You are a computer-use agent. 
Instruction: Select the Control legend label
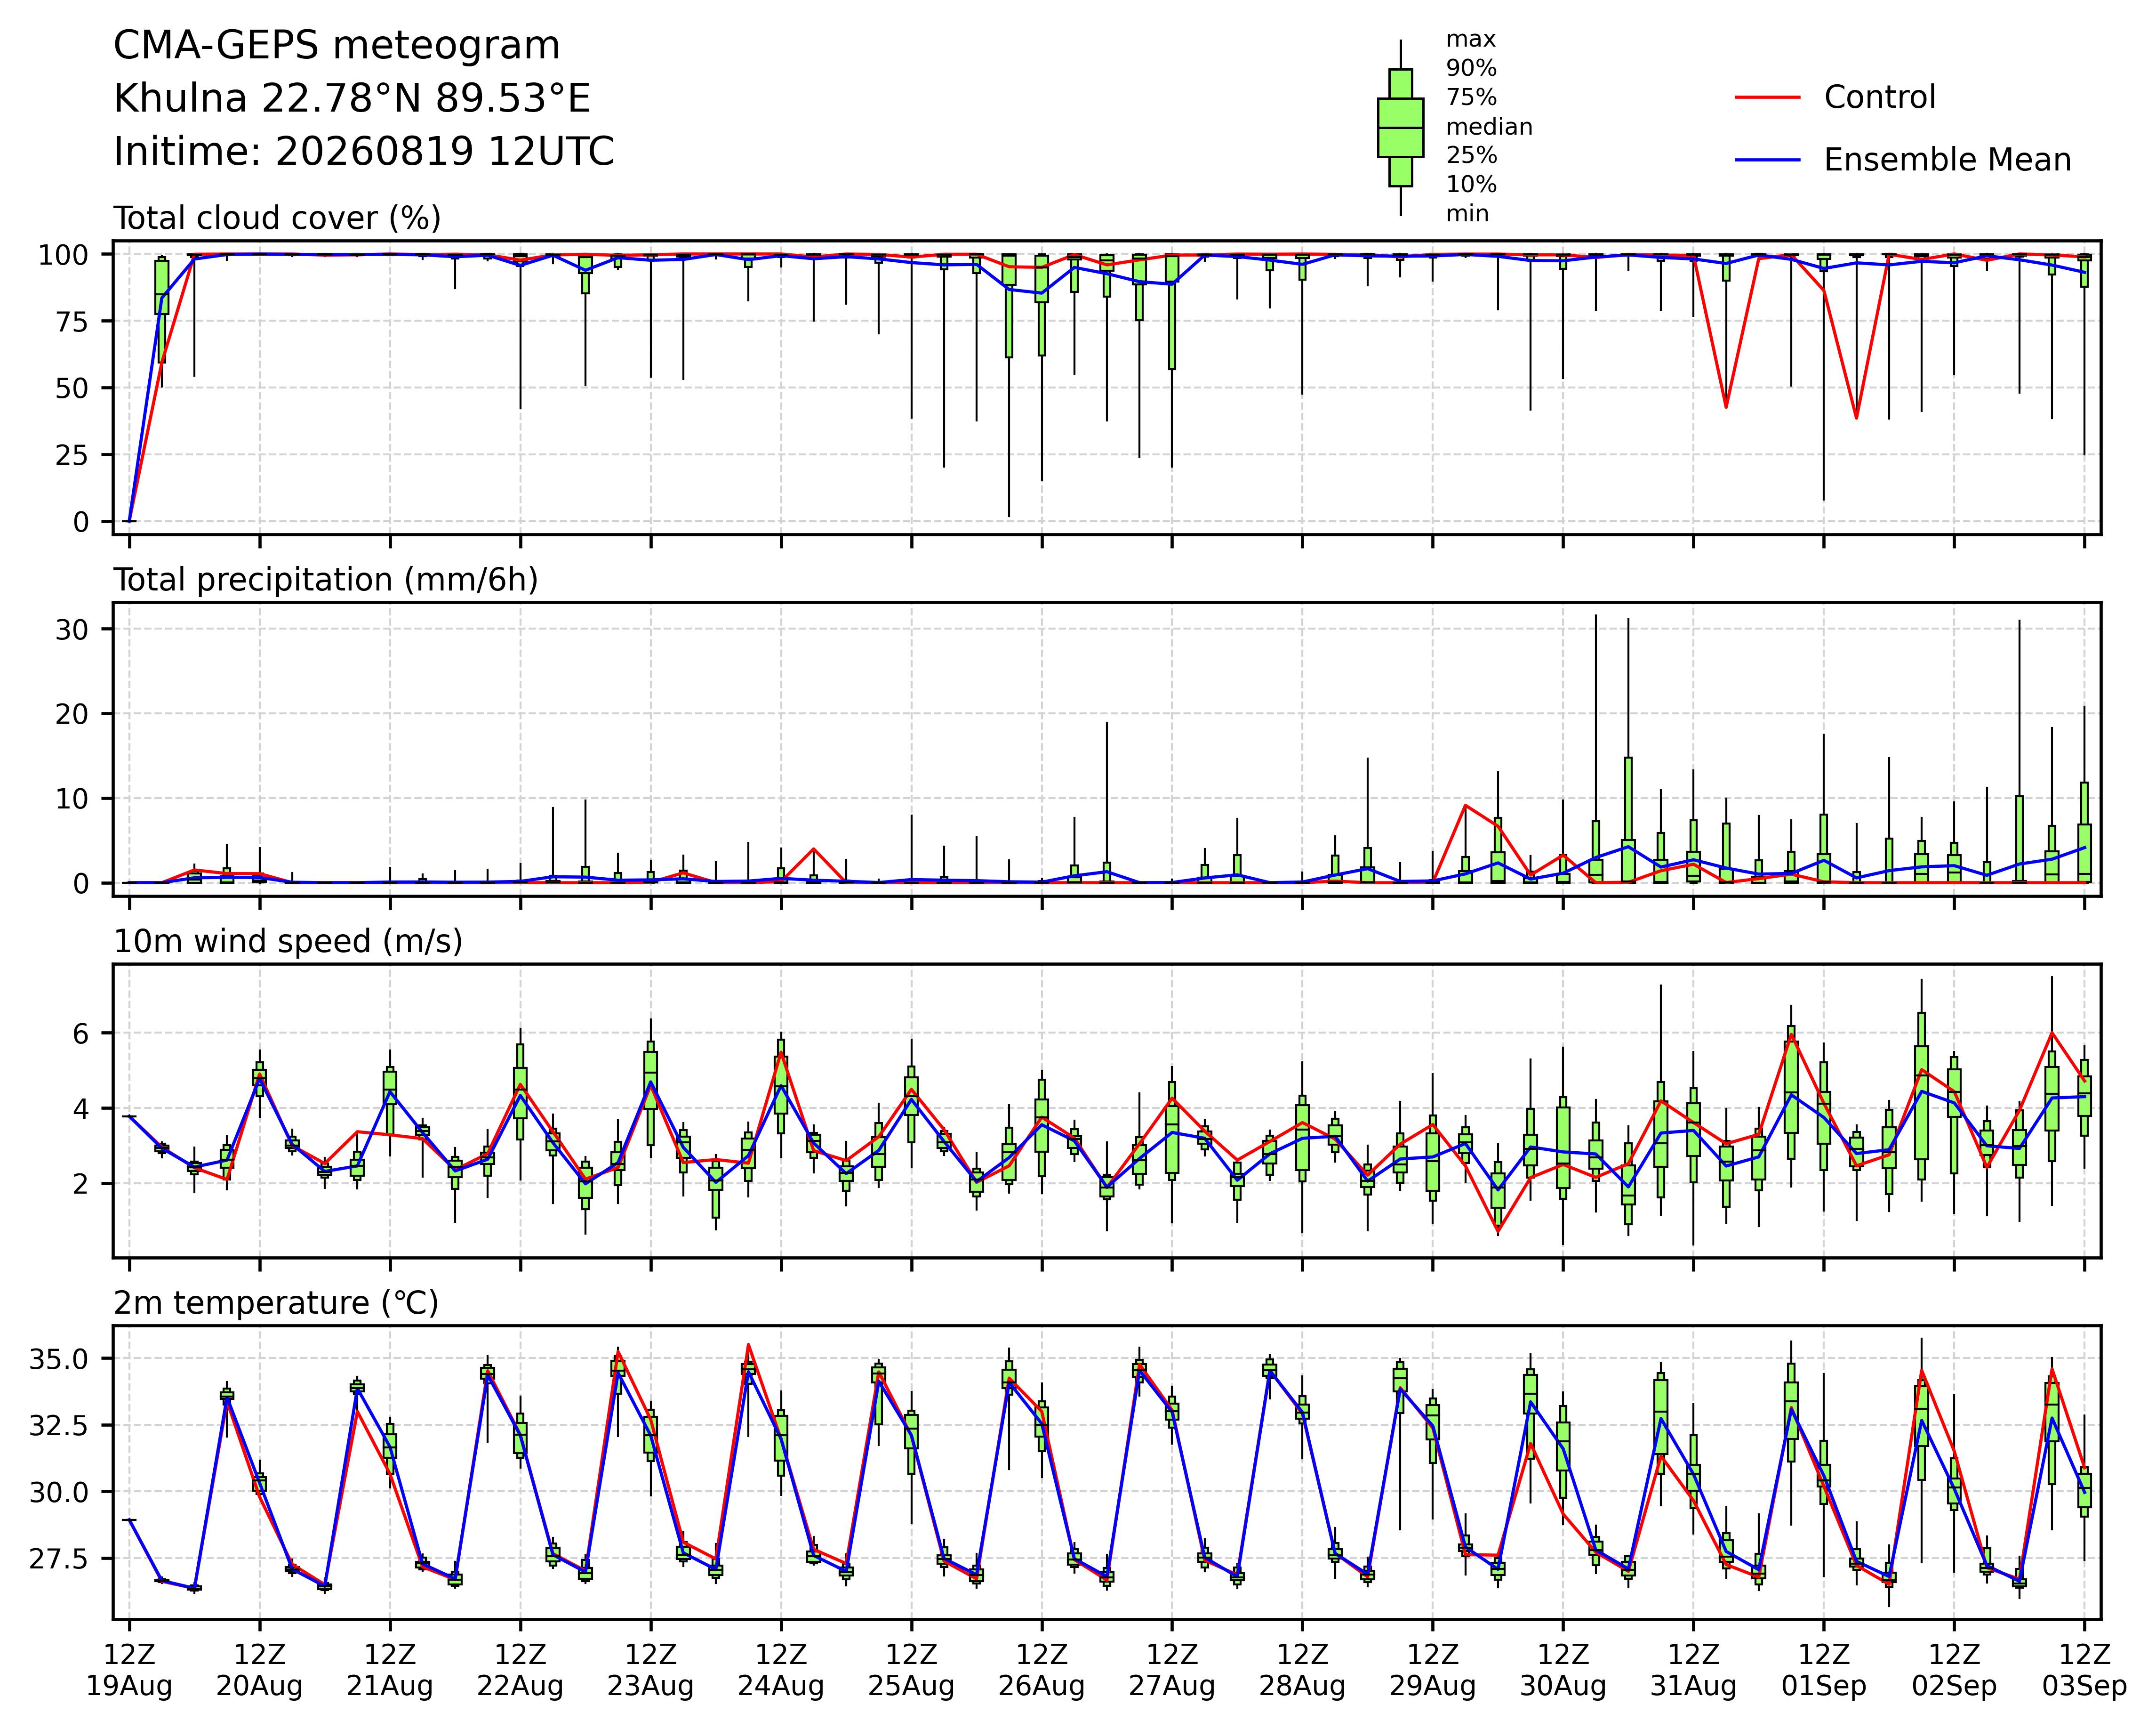[x=1879, y=98]
